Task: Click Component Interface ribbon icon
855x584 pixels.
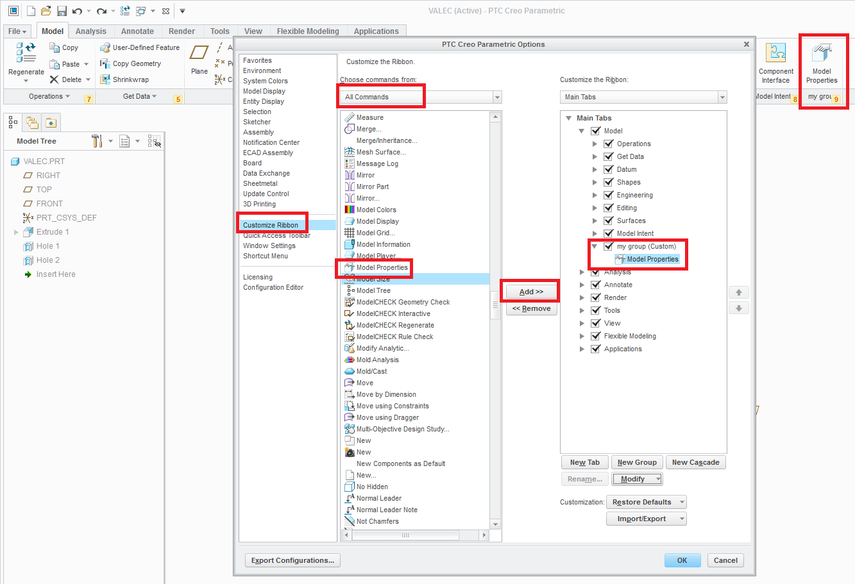Action: coord(776,53)
